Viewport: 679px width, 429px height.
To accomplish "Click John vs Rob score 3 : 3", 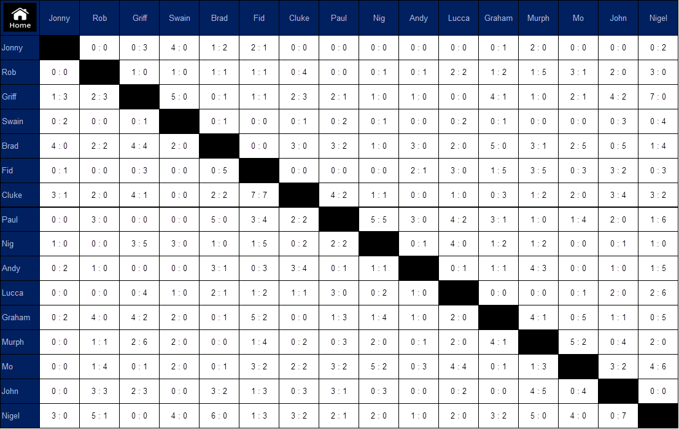I will tap(99, 392).
